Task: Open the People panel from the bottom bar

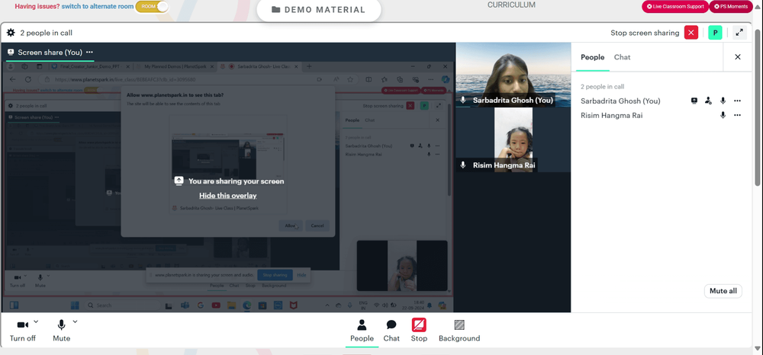Action: [x=362, y=331]
